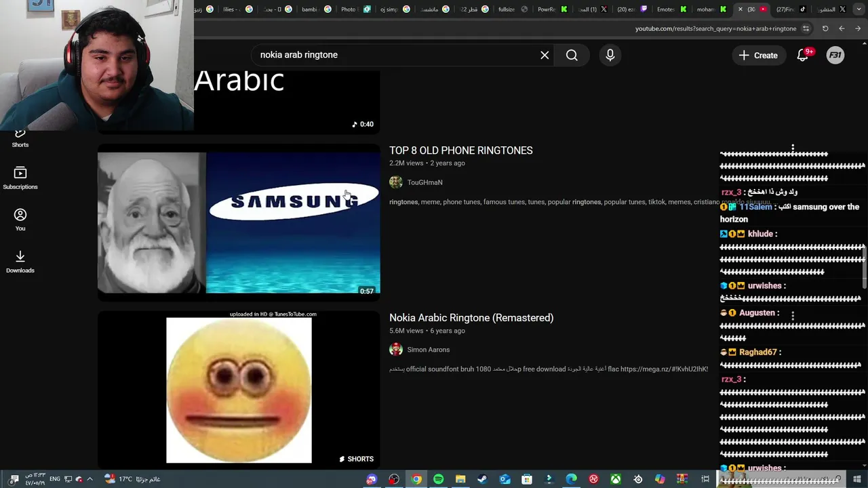This screenshot has height=488, width=868.
Task: Click the Arabic 0:40 video thumbnail
Action: coord(239,102)
